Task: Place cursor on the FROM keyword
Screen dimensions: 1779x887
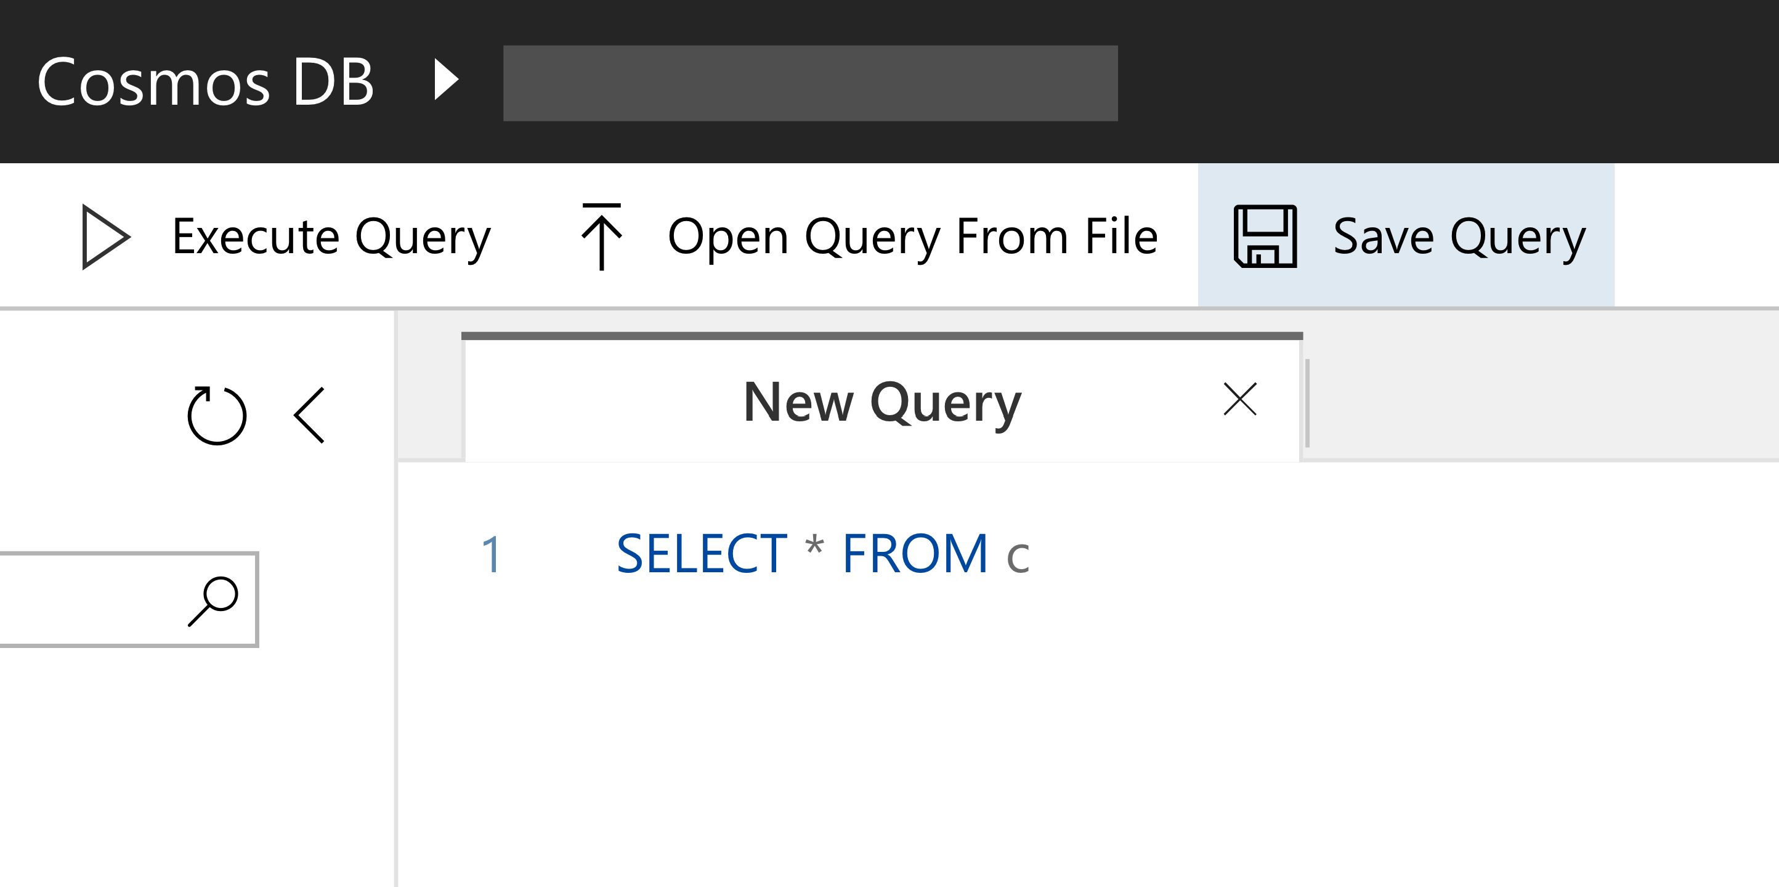Action: (x=914, y=555)
